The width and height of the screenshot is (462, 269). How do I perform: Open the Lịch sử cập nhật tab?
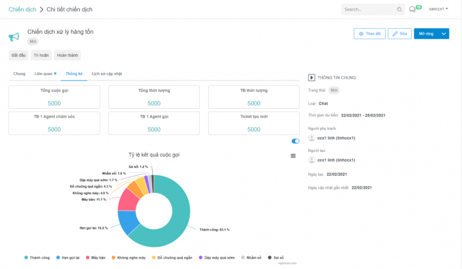click(106, 73)
